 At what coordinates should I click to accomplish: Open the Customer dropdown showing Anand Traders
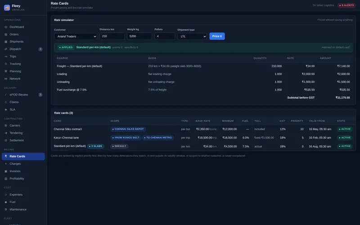click(x=76, y=36)
